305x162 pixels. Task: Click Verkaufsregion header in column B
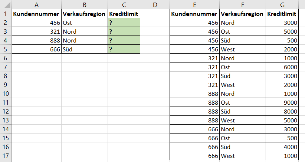[x=85, y=14]
